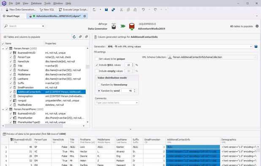Collapse the Person.PersonPhone tree node
The image size is (261, 166).
(x=3, y=110)
